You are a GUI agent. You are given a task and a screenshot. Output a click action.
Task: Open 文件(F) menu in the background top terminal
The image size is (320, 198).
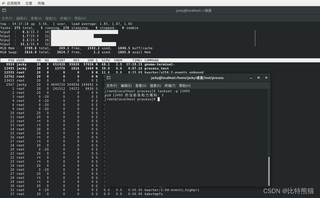click(x=7, y=18)
